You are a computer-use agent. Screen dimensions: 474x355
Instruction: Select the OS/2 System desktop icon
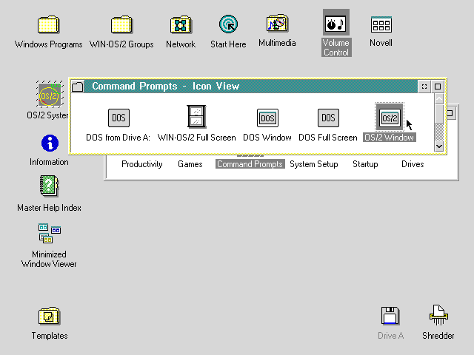pyautogui.click(x=50, y=94)
